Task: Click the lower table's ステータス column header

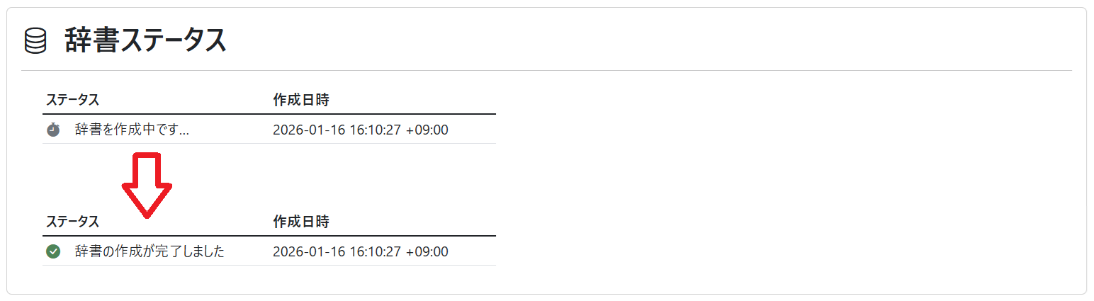Action: (x=72, y=222)
